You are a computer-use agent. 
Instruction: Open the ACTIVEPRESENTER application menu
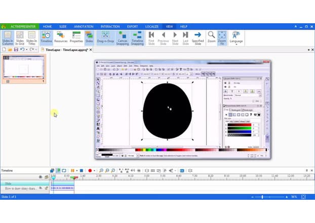pyautogui.click(x=19, y=26)
